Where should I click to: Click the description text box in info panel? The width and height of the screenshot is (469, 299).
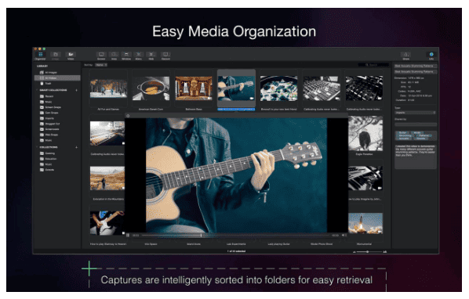coord(416,157)
